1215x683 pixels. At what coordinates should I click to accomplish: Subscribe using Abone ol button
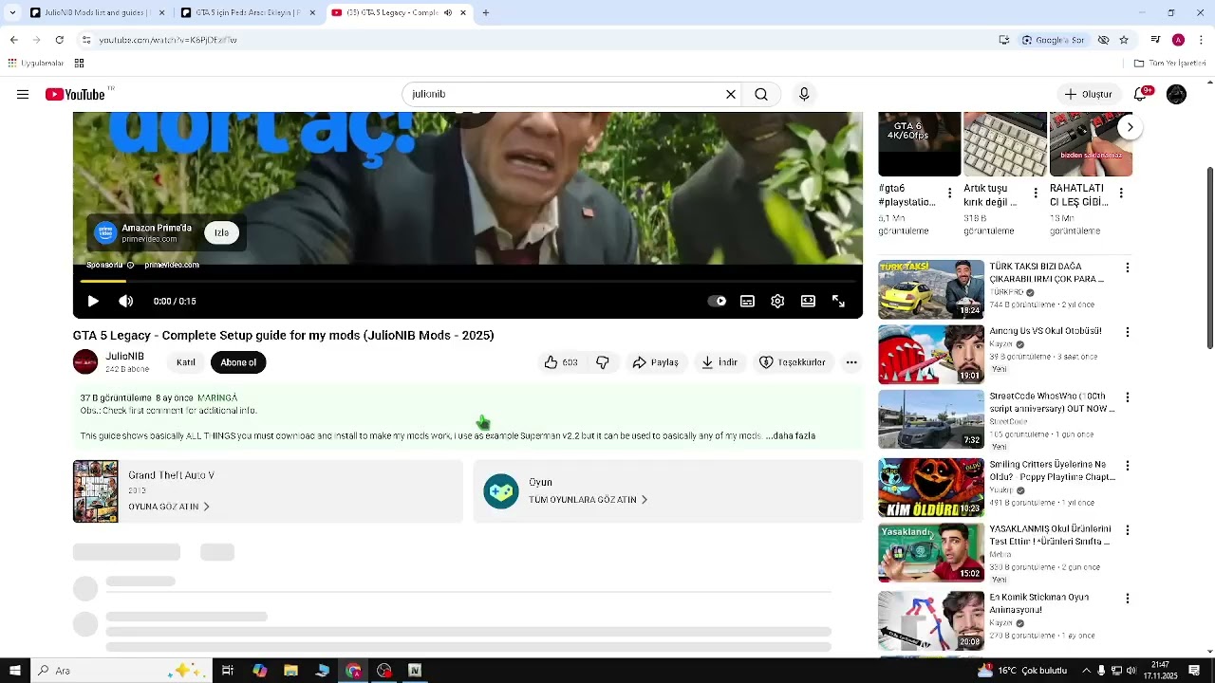point(238,362)
